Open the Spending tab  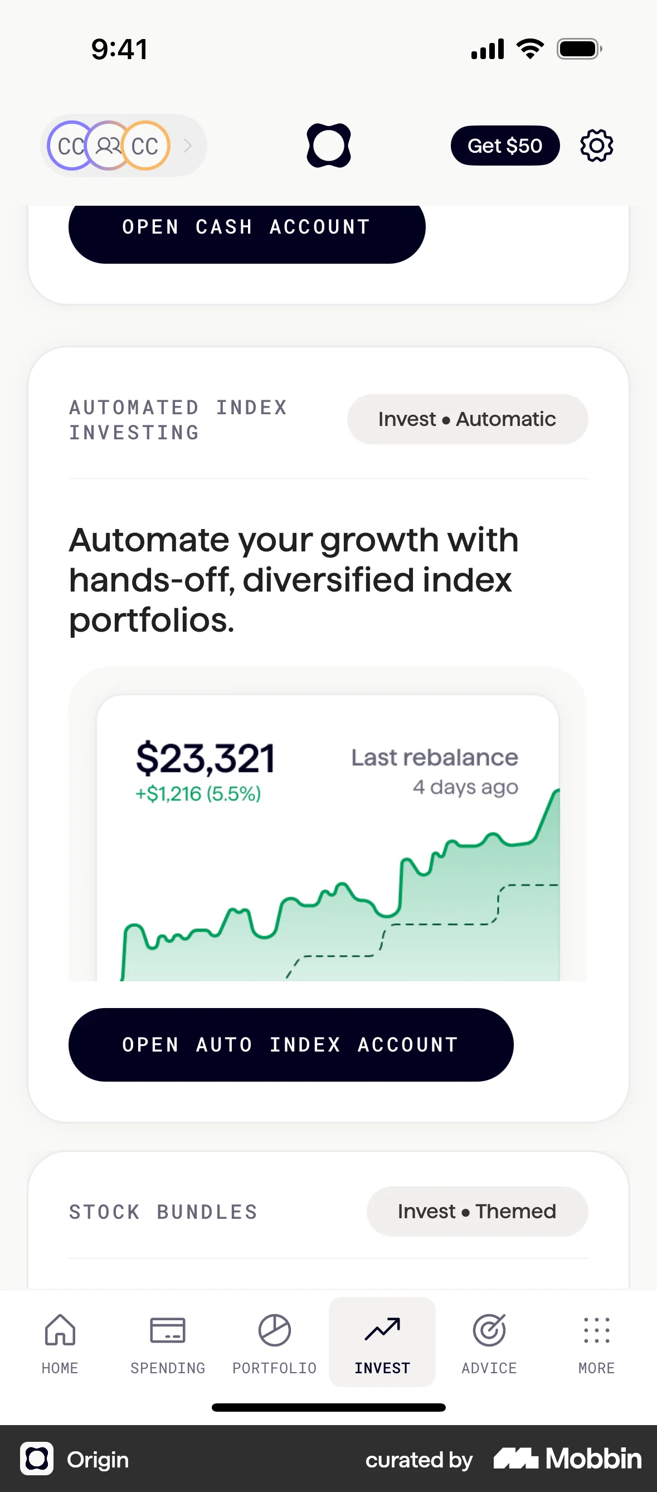[167, 1342]
